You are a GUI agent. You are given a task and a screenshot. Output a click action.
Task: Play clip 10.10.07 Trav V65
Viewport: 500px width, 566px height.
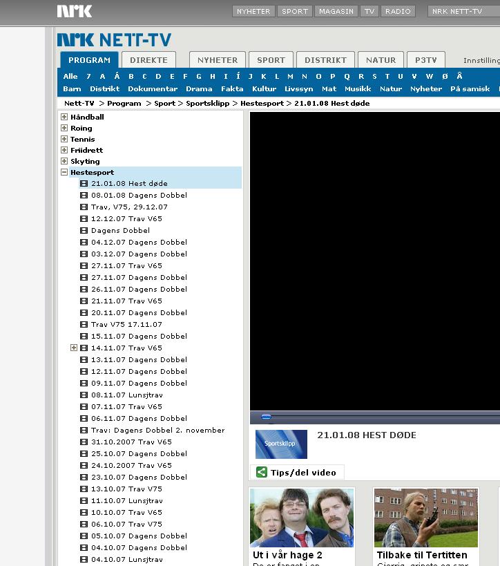(126, 513)
